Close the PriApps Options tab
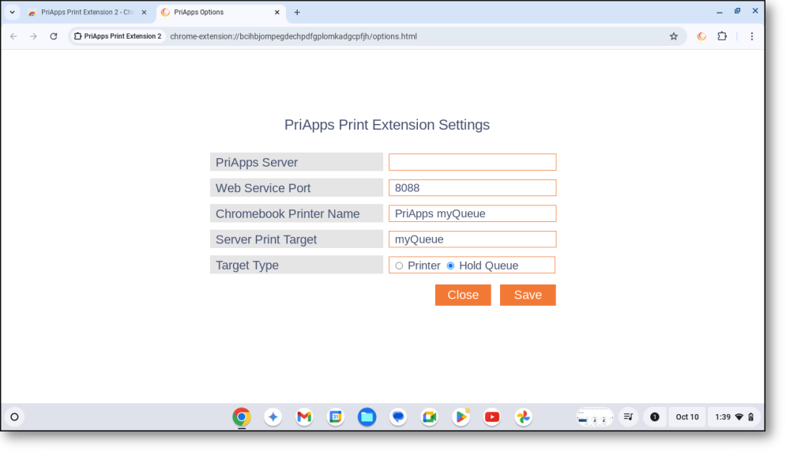The image size is (790, 456). pos(277,13)
